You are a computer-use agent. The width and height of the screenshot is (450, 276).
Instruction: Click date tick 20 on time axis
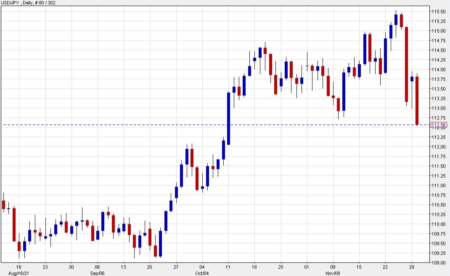click(x=150, y=267)
